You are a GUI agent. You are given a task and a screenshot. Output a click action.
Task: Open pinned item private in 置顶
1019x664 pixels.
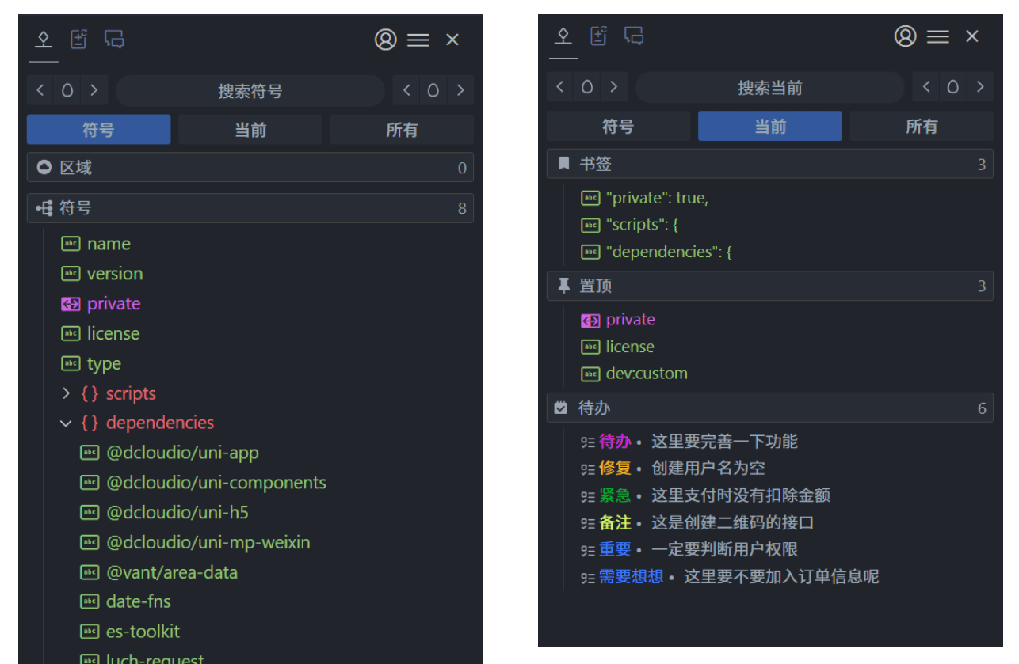point(631,320)
